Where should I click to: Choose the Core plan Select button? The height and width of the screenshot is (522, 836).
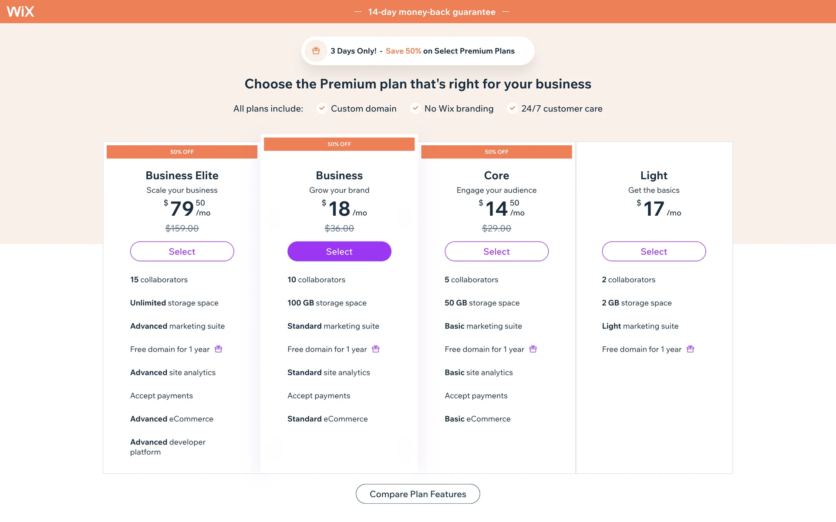point(496,251)
